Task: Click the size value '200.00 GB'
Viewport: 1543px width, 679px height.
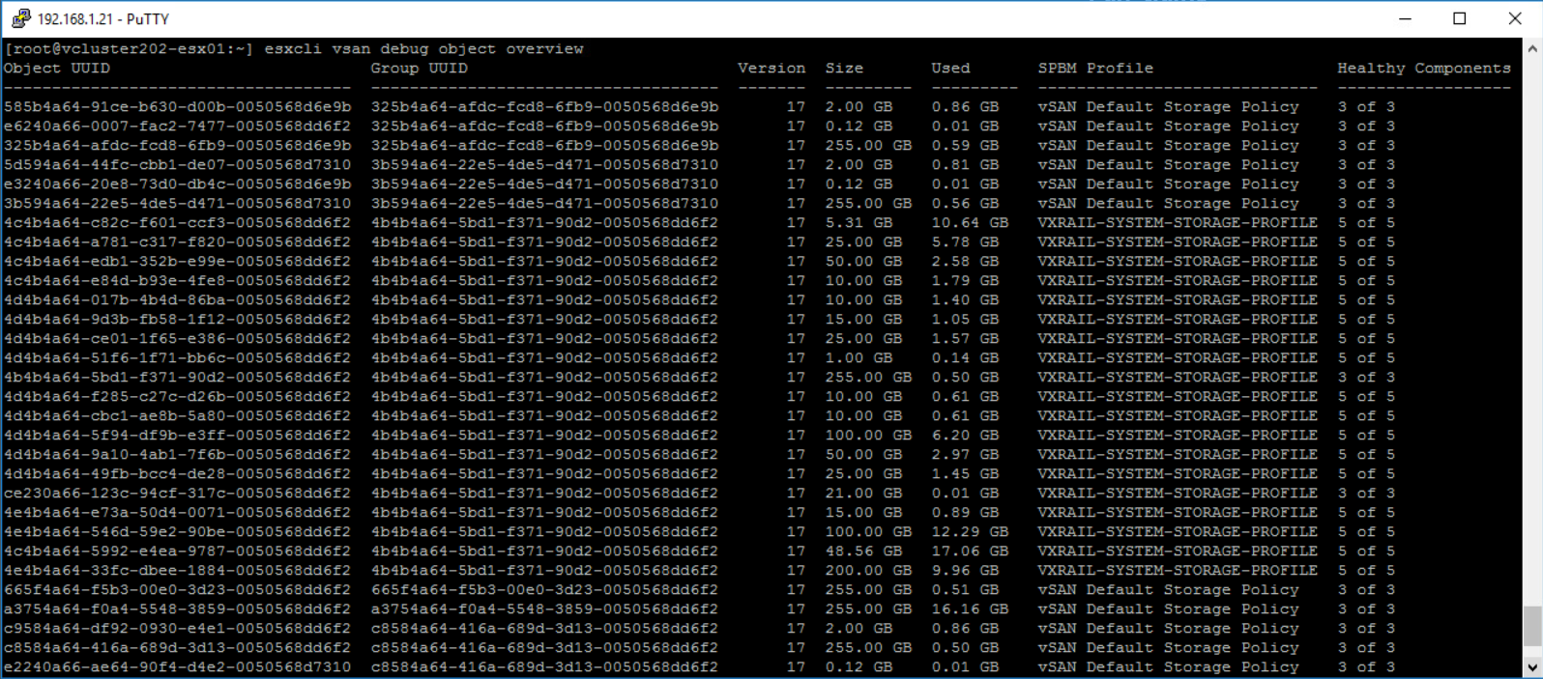Action: click(x=868, y=571)
